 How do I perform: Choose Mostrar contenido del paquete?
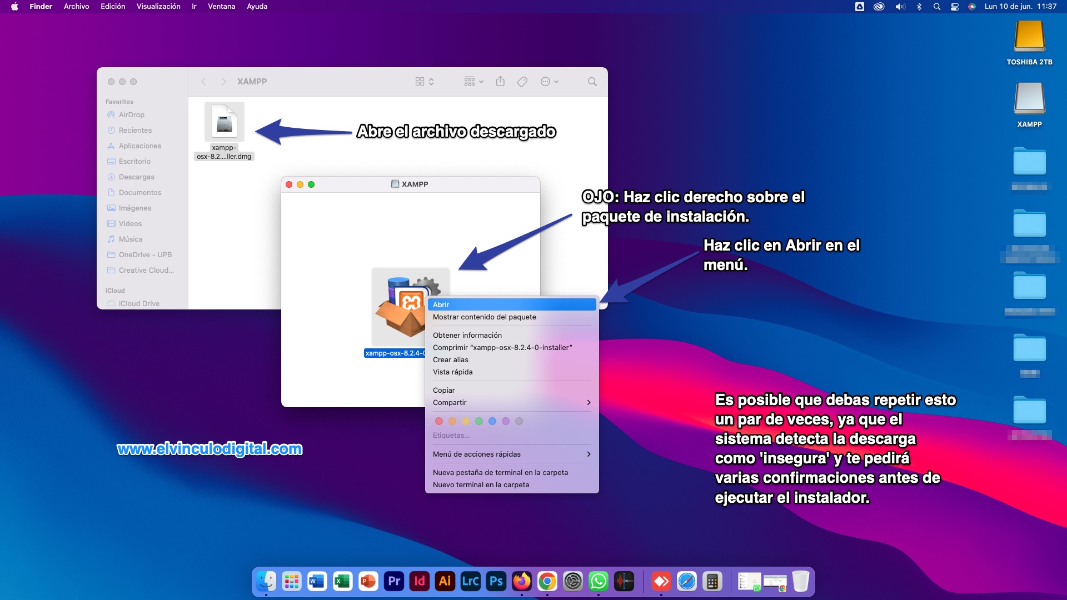coord(484,317)
